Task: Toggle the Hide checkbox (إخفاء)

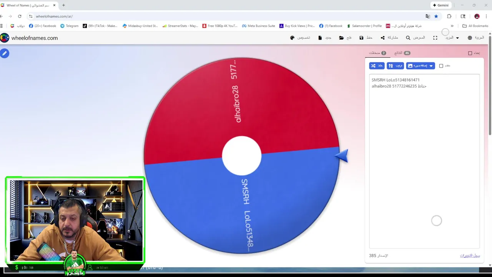Action: [470, 53]
